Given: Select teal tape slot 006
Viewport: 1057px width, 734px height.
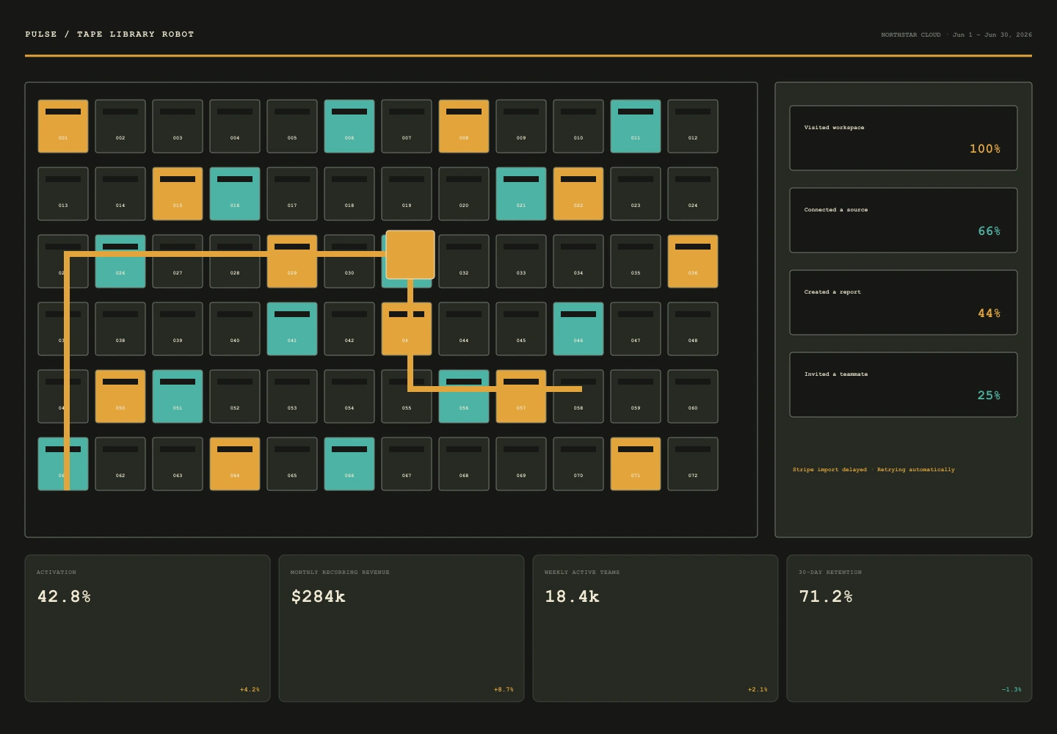Looking at the screenshot, I should click(x=349, y=126).
